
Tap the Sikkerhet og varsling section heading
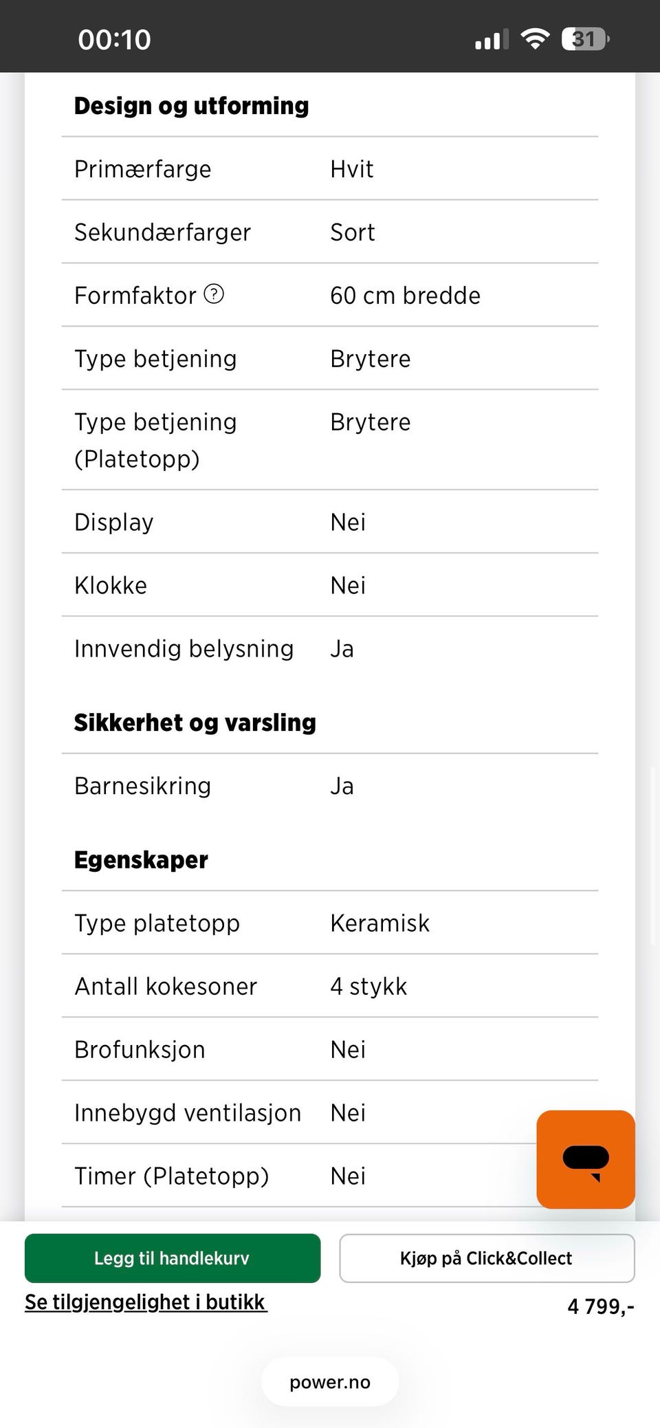click(x=195, y=723)
